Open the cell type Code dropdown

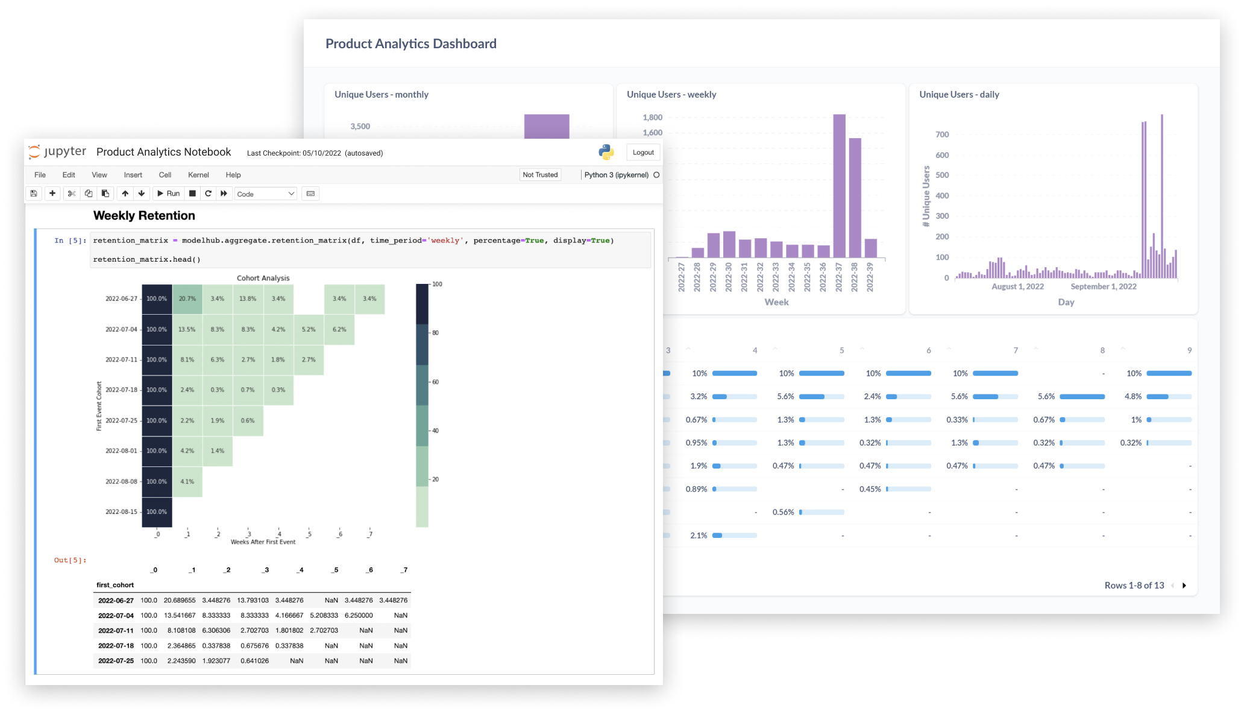265,194
